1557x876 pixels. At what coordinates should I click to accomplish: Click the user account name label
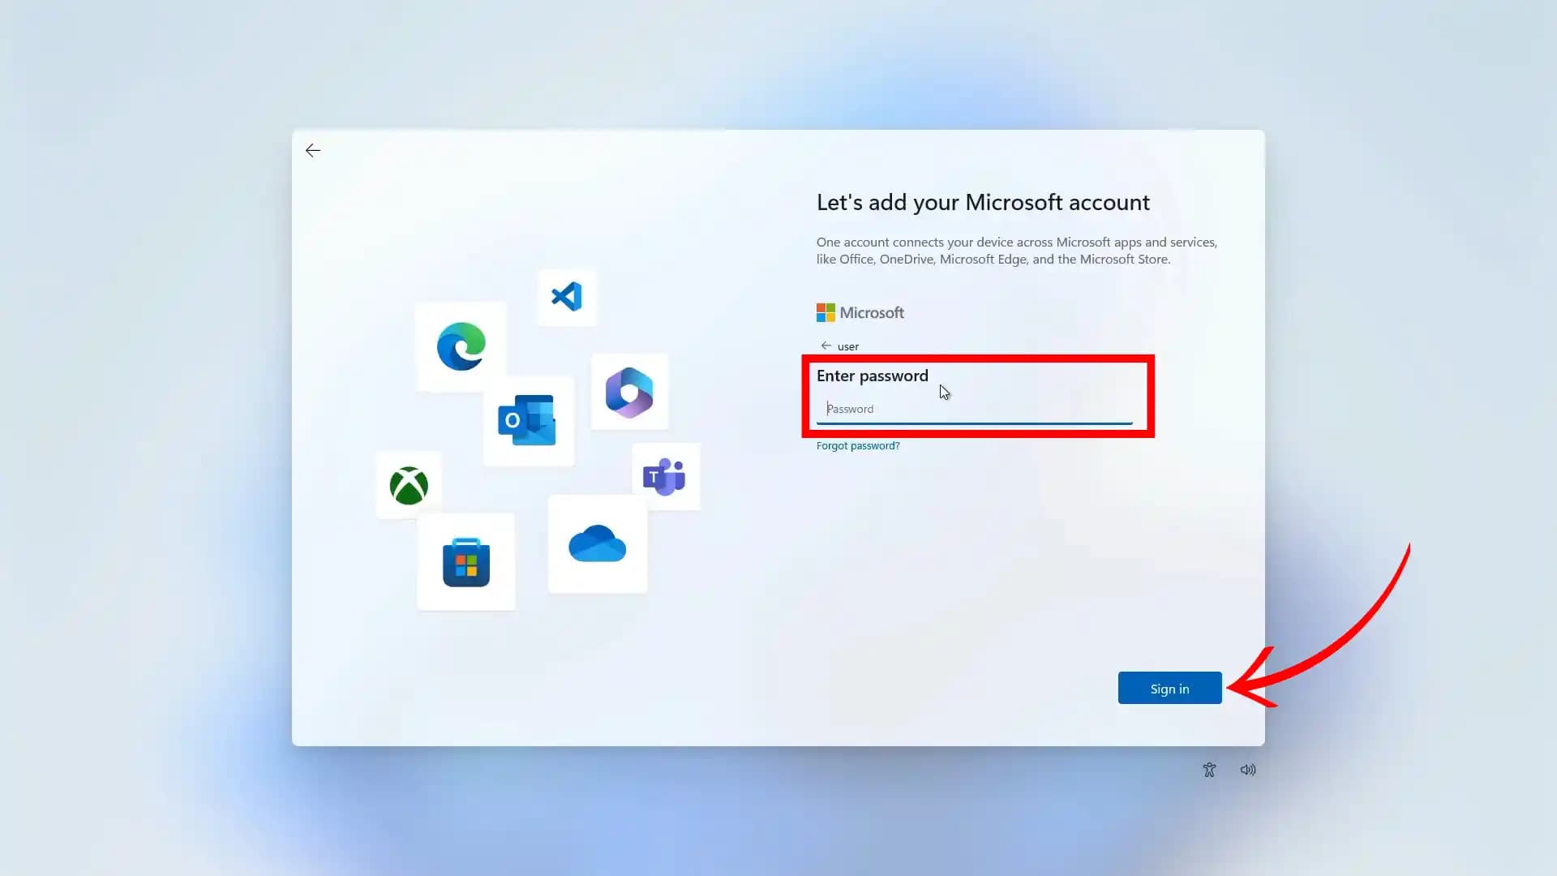pyautogui.click(x=848, y=346)
